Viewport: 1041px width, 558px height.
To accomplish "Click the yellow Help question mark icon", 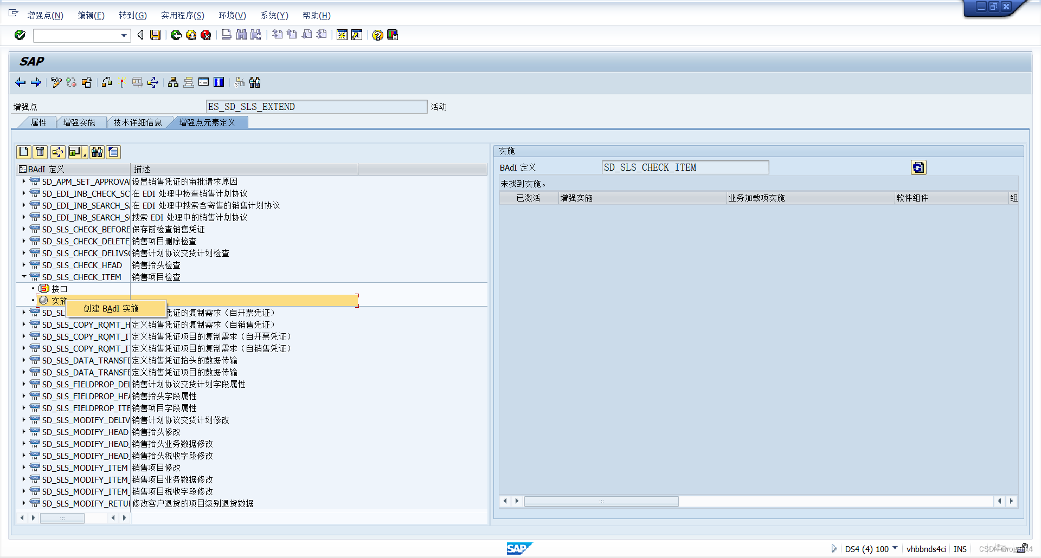I will click(x=377, y=35).
